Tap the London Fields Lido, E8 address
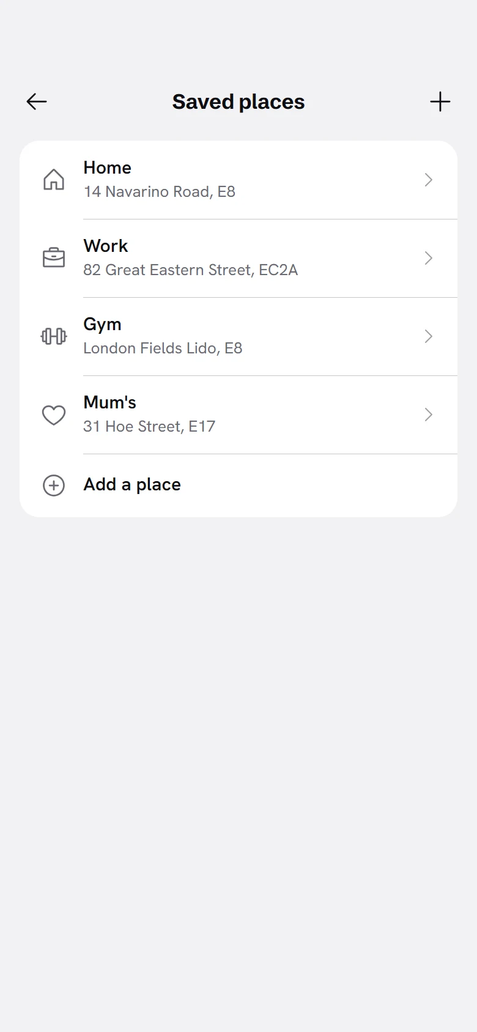This screenshot has height=1032, width=477. [163, 348]
